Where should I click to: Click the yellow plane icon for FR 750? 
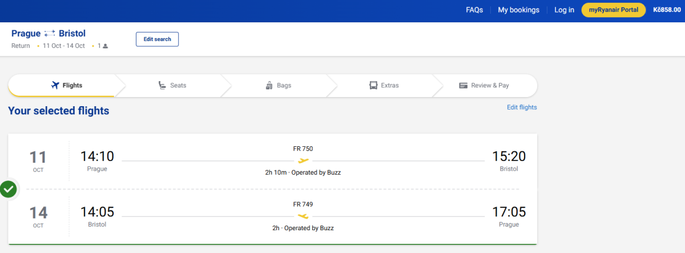(x=303, y=160)
